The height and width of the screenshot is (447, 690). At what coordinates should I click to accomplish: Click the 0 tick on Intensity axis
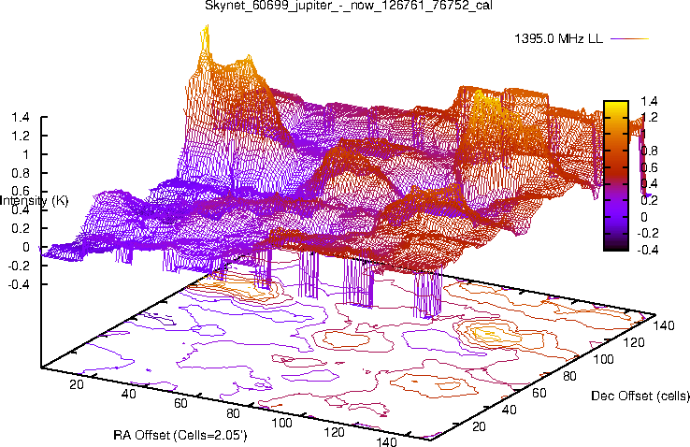tap(26, 247)
